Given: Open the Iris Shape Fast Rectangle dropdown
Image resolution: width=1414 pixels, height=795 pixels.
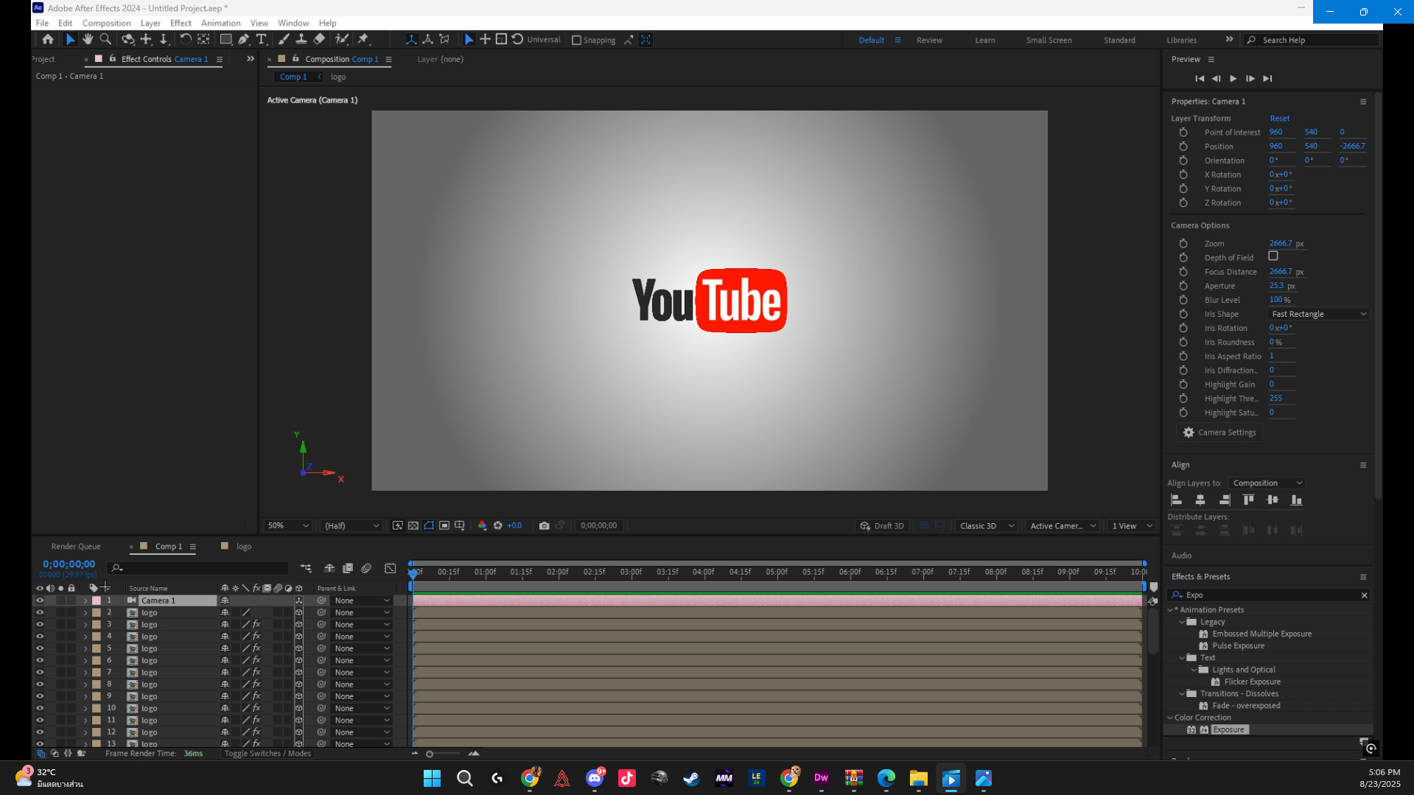Looking at the screenshot, I should pos(1318,314).
